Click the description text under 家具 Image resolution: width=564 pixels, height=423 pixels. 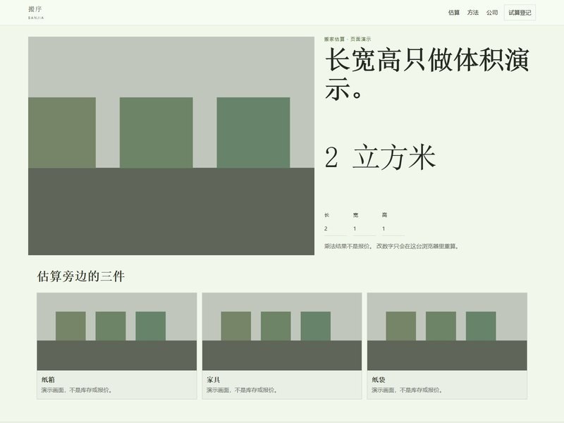click(x=242, y=390)
